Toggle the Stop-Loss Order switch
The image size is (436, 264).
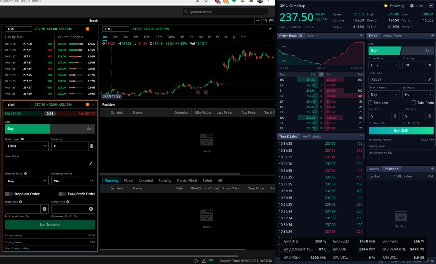pos(9,194)
